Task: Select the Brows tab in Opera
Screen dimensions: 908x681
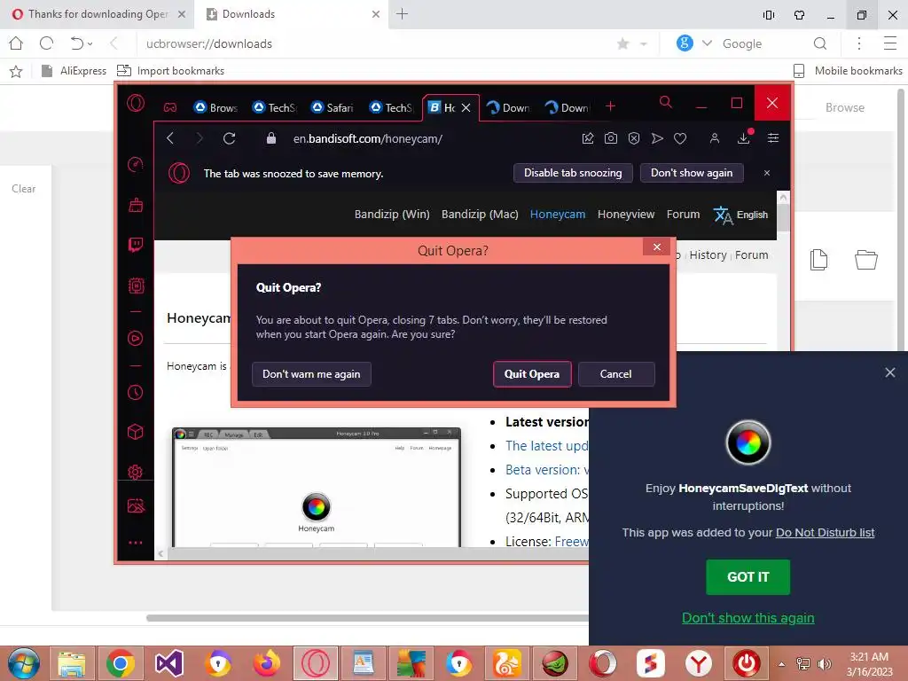Action: click(x=216, y=107)
